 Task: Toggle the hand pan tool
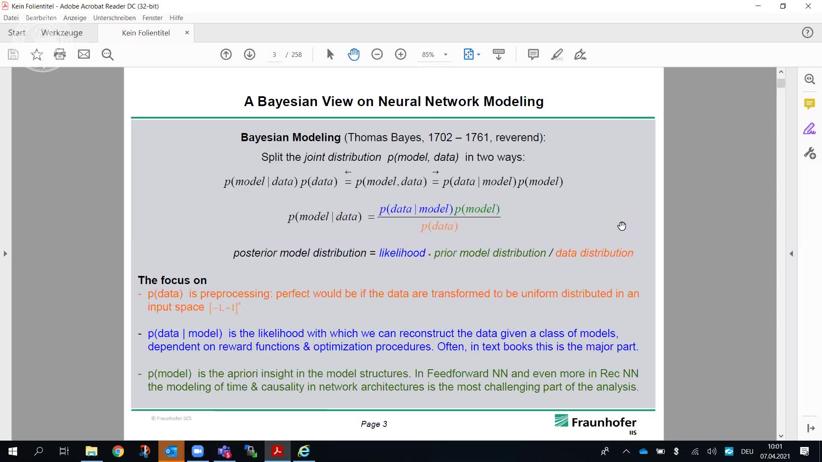click(x=354, y=54)
